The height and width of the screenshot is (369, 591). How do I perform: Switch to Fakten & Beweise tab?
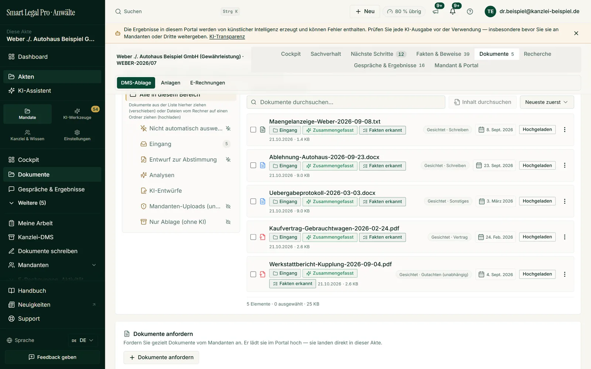pos(443,54)
